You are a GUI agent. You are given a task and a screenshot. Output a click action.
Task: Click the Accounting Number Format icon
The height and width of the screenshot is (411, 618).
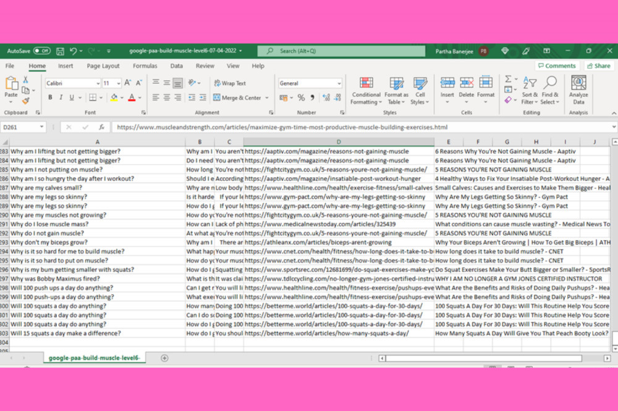[x=284, y=98]
